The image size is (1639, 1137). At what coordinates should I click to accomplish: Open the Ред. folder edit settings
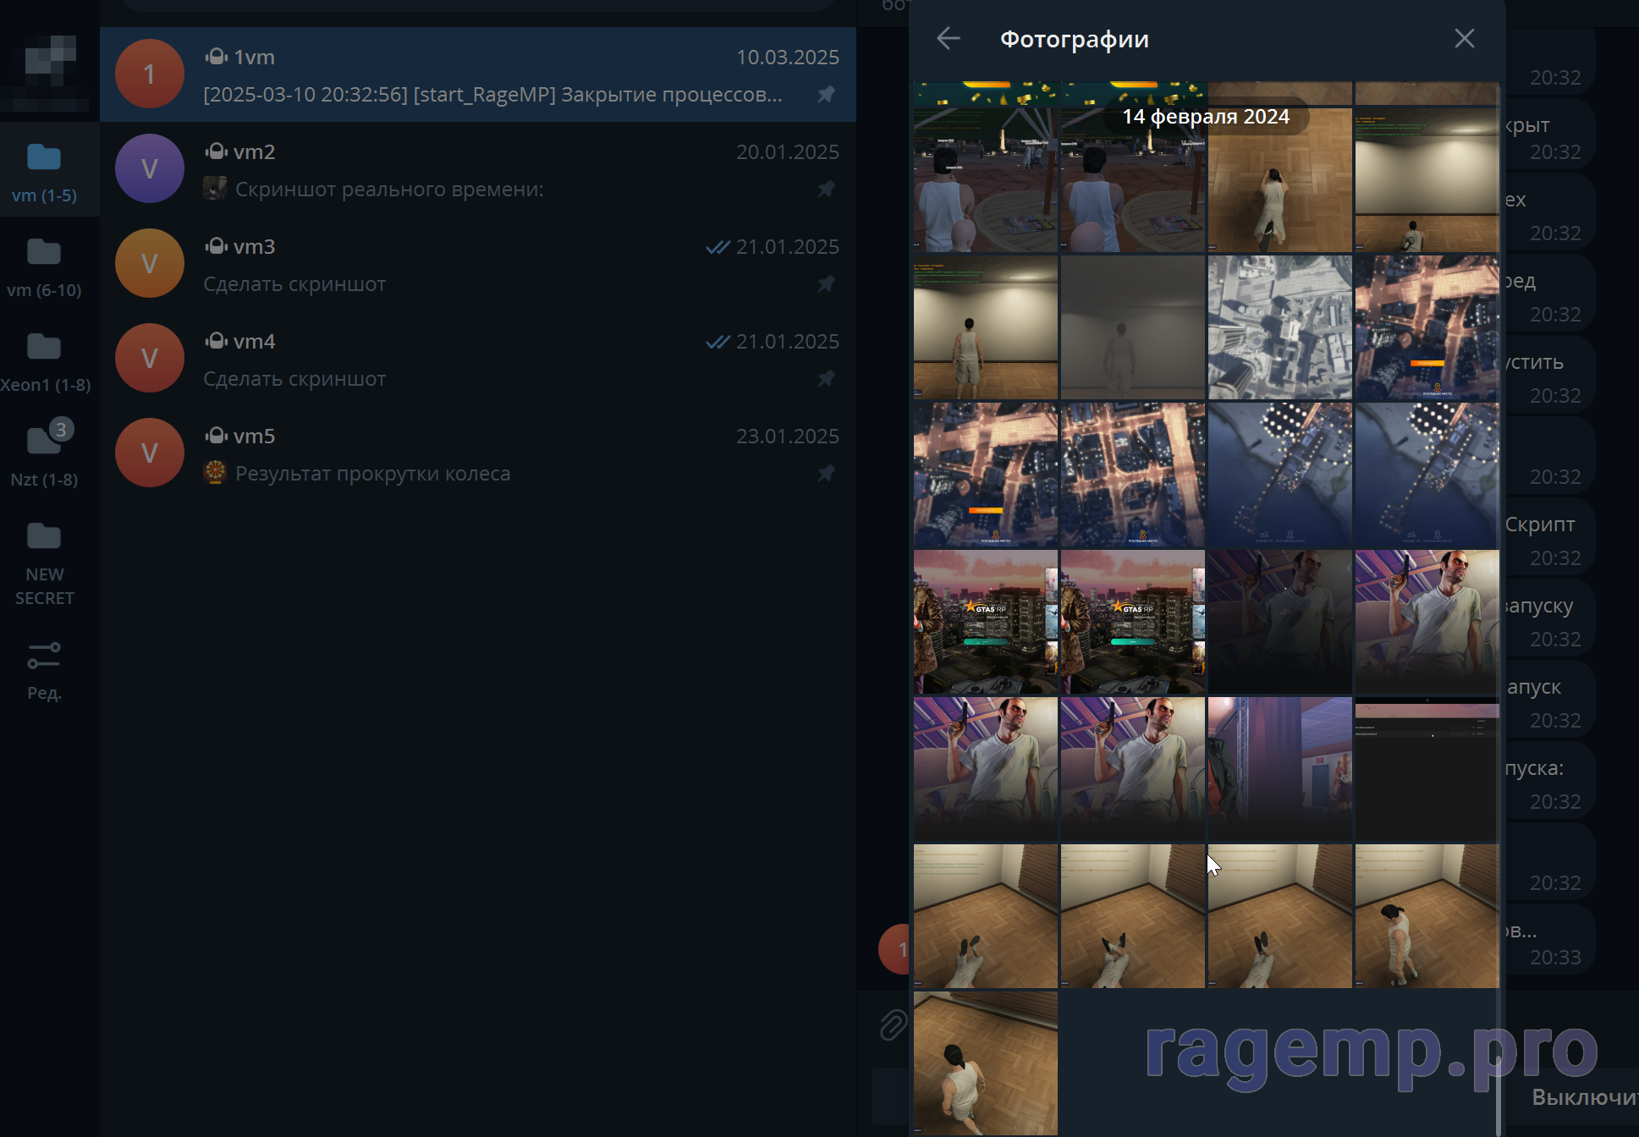tap(44, 669)
